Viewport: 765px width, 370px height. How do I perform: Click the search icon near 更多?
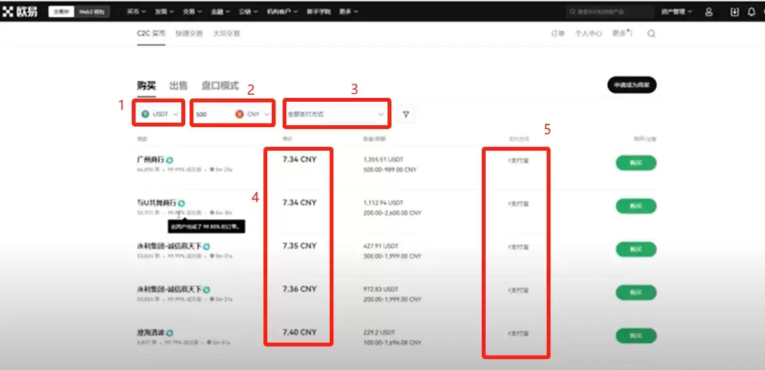tap(650, 34)
